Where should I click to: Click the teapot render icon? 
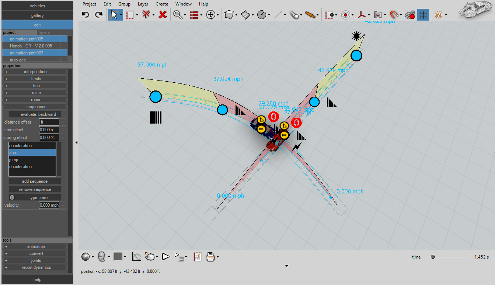coord(150,257)
